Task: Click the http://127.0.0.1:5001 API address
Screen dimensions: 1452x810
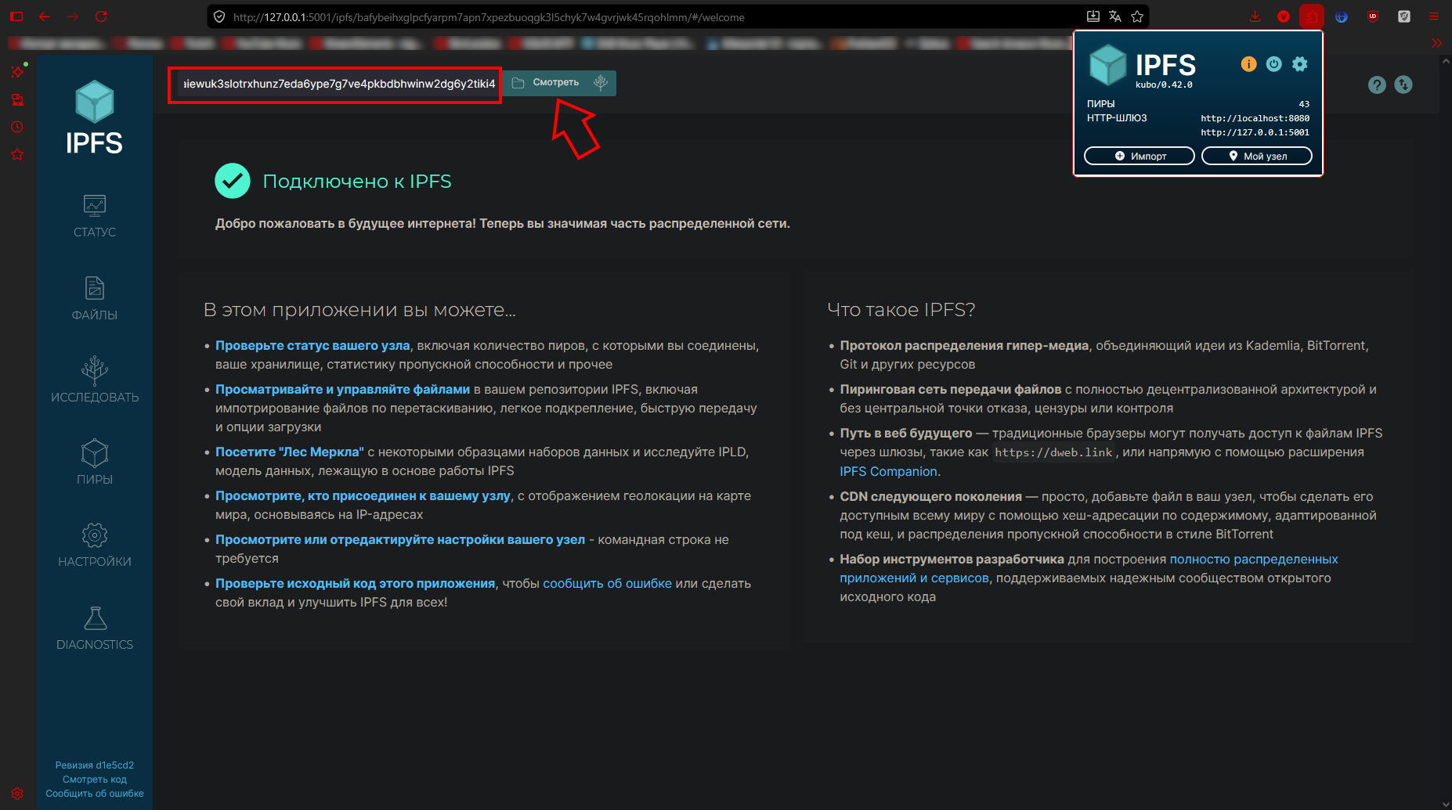Action: point(1255,132)
